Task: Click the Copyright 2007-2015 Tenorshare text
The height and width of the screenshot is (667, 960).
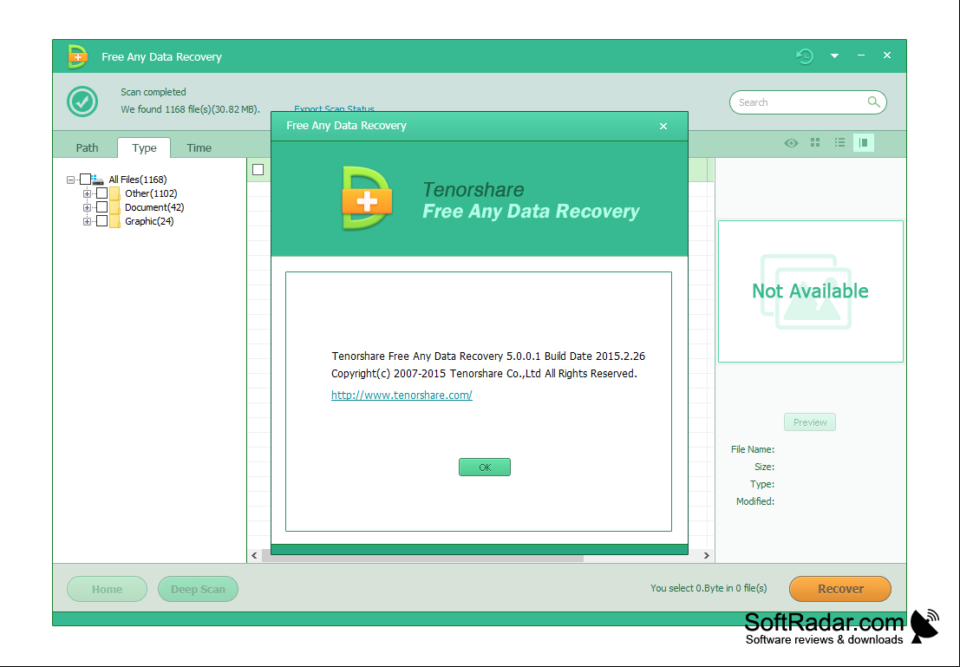Action: tap(484, 373)
